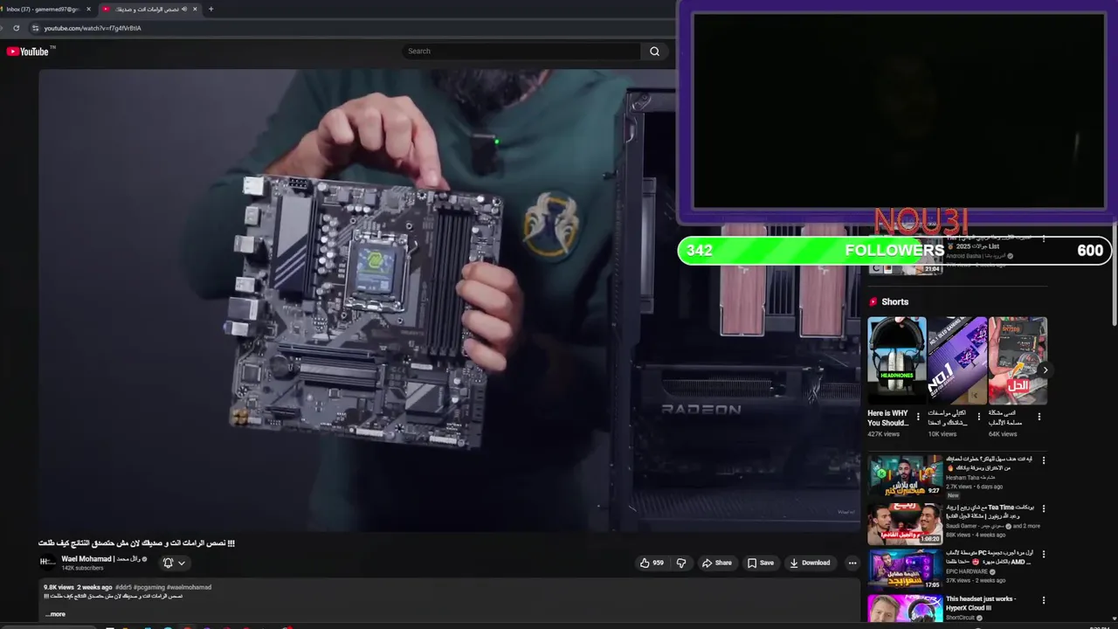Click the search magnifier button
The width and height of the screenshot is (1118, 629).
point(654,52)
